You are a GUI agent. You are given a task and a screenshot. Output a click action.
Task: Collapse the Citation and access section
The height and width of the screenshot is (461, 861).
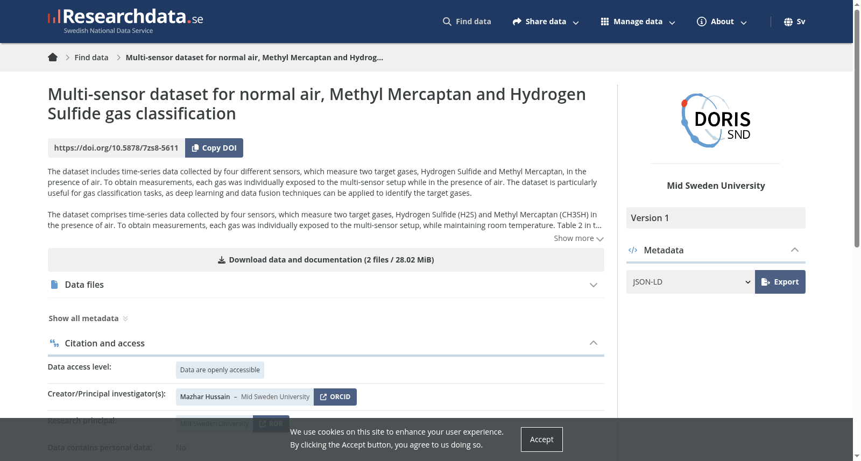click(x=594, y=343)
